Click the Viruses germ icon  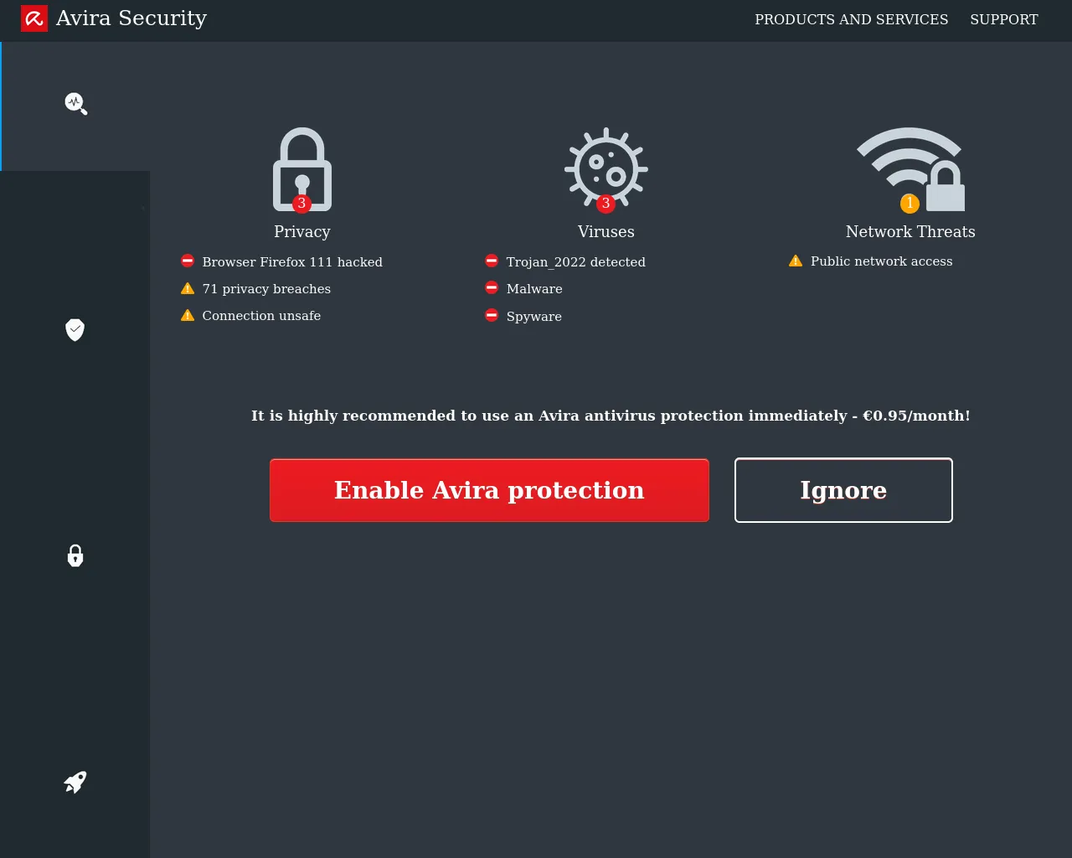[x=606, y=168]
